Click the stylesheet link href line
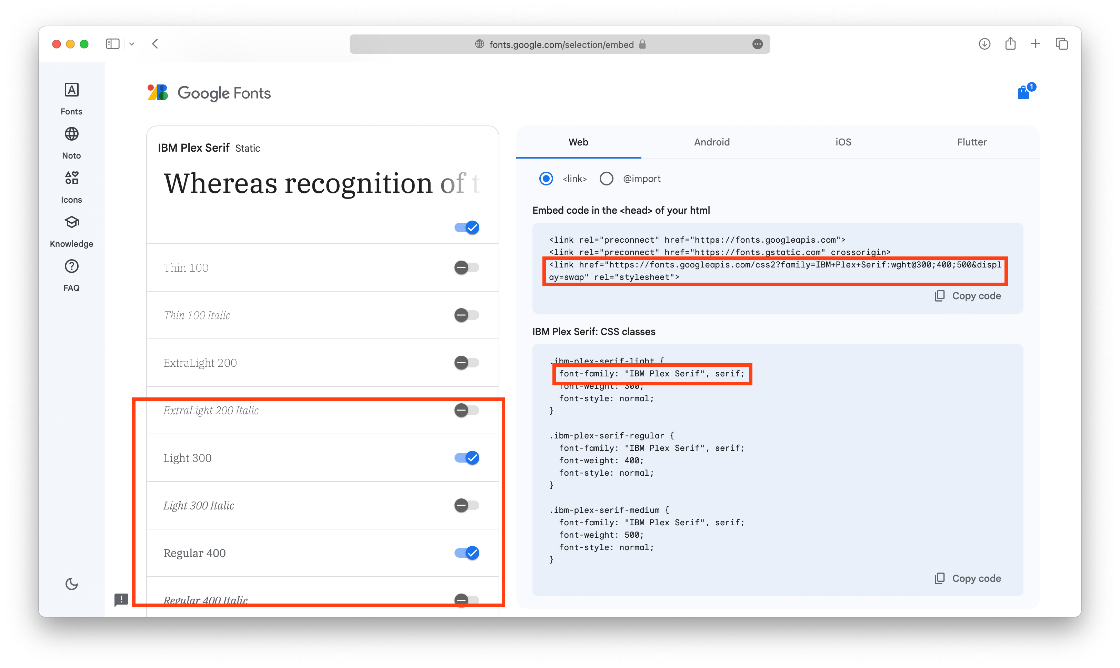 pyautogui.click(x=774, y=271)
